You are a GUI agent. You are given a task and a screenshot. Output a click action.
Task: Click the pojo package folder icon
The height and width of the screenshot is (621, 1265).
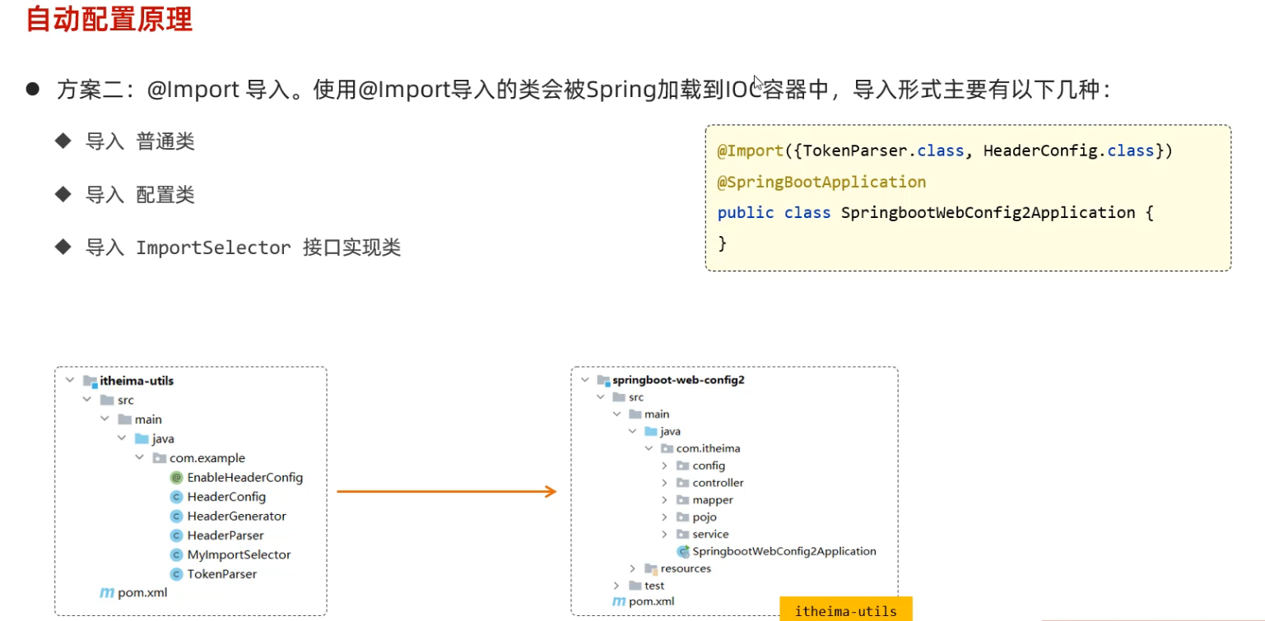coord(683,517)
